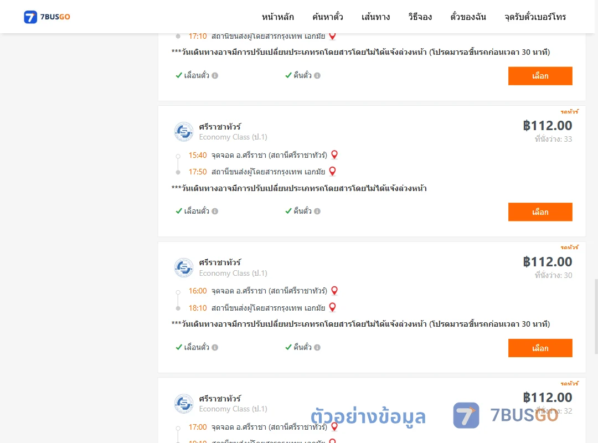The height and width of the screenshot is (443, 598).
Task: Open the หน้าหลัก menu item
Action: coord(277,17)
